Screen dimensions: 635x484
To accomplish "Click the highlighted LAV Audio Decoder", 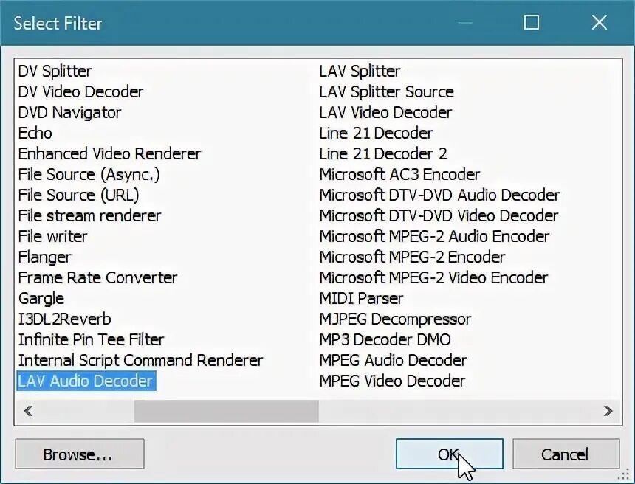I will 86,381.
